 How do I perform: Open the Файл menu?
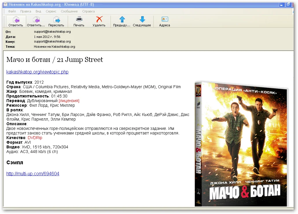coord(12,11)
